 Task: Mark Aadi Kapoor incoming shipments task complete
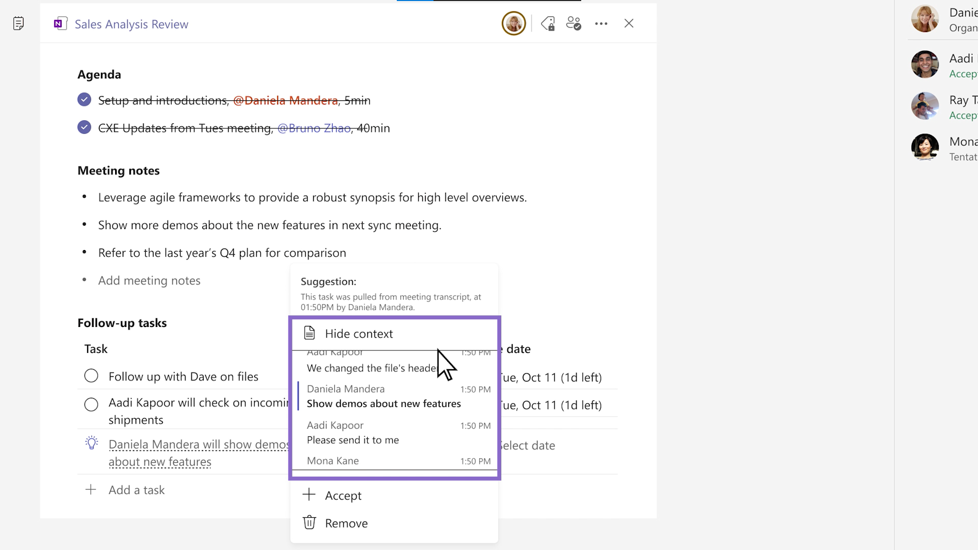(91, 404)
